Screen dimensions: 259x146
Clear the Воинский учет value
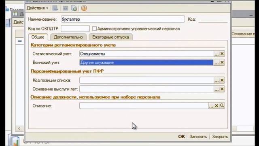[222, 62]
